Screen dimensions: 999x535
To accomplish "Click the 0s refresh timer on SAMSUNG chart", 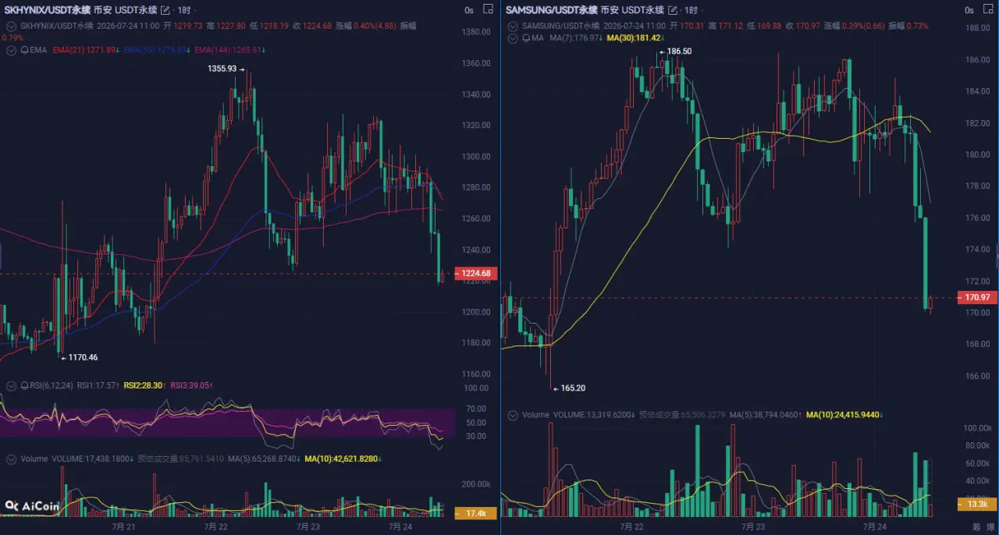I will 970,10.
